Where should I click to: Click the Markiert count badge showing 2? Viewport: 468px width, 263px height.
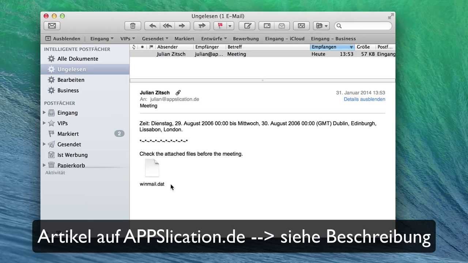click(x=119, y=134)
